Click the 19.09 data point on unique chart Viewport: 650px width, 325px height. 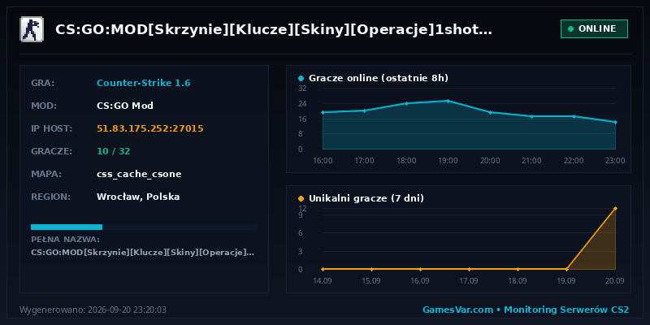coord(566,269)
